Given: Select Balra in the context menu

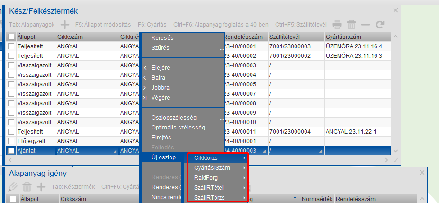Looking at the screenshot, I should [x=158, y=78].
